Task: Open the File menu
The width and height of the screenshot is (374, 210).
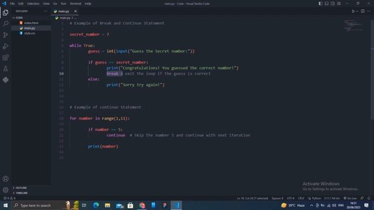Action: coord(12,3)
